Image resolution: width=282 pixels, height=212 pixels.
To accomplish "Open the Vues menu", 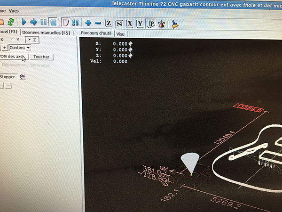I will 14,11.
